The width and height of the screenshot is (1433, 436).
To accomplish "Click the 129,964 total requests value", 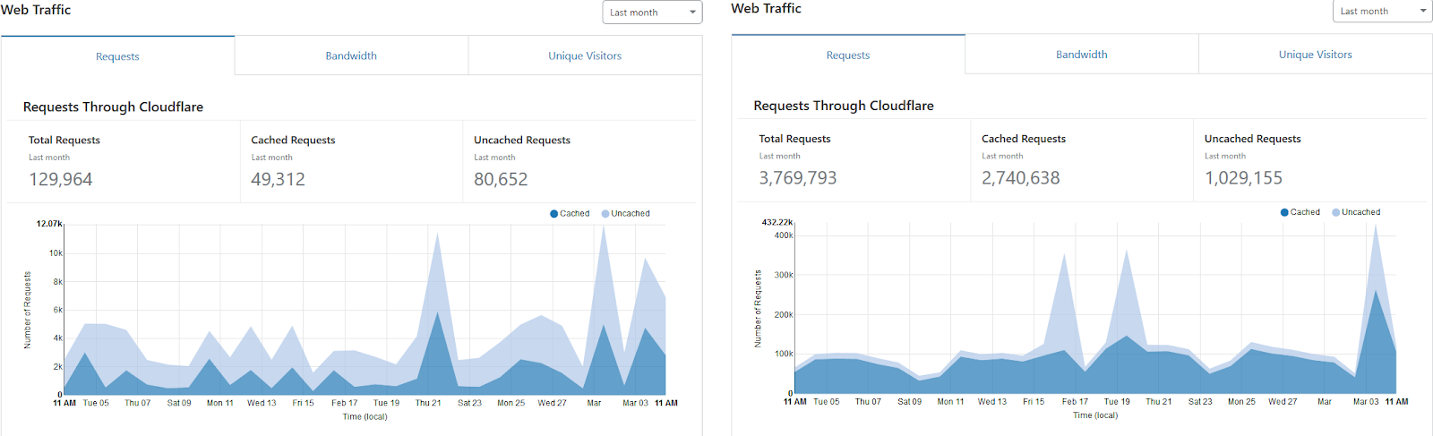I will [61, 179].
